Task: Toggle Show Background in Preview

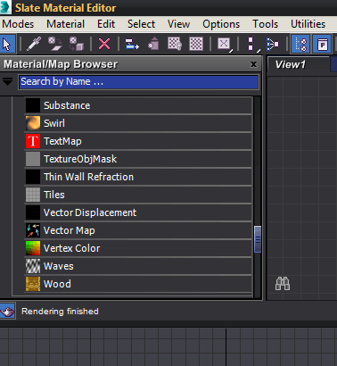Action: (196, 44)
